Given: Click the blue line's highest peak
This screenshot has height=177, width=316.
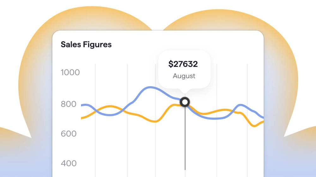Looking at the screenshot, I should click(x=150, y=88).
